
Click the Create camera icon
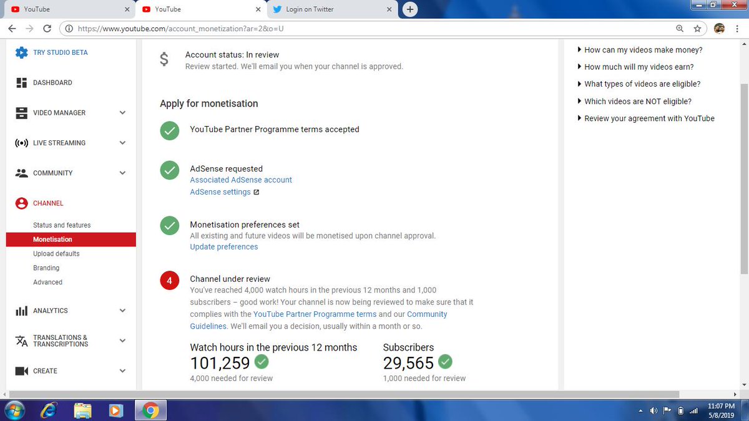22,371
